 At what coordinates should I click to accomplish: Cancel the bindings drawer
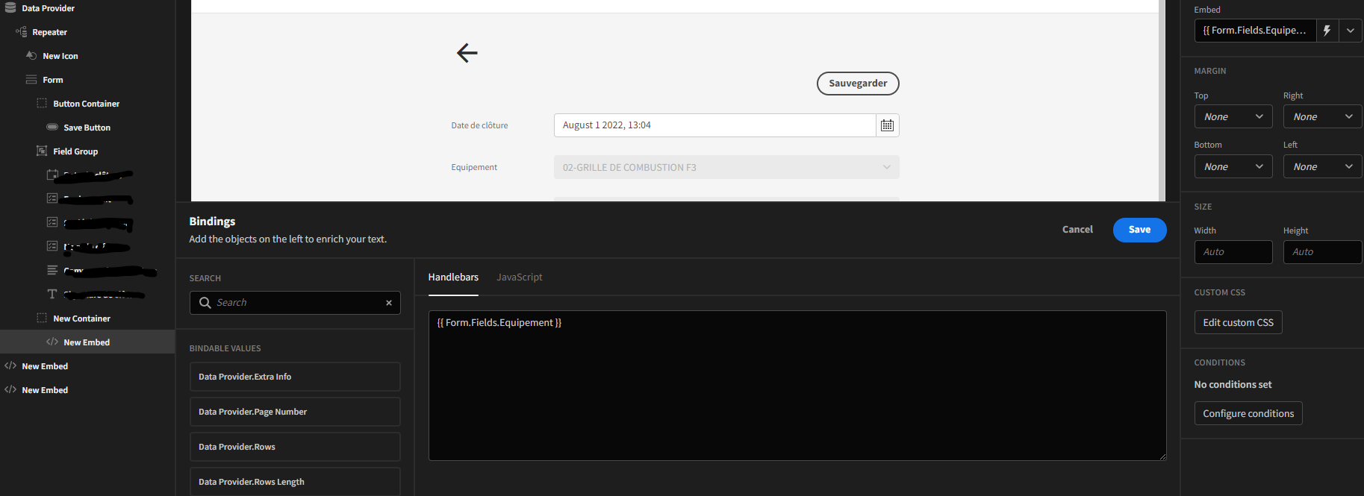pyautogui.click(x=1077, y=230)
